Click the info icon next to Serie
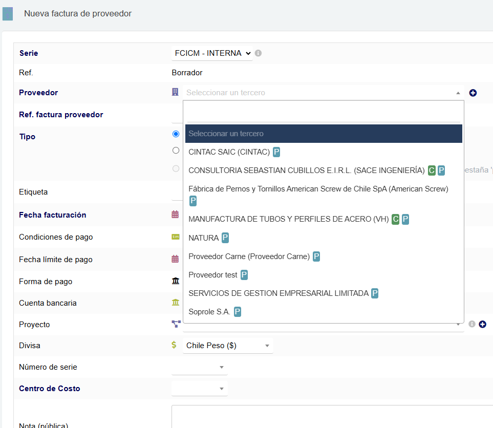The width and height of the screenshot is (493, 428). pyautogui.click(x=259, y=53)
